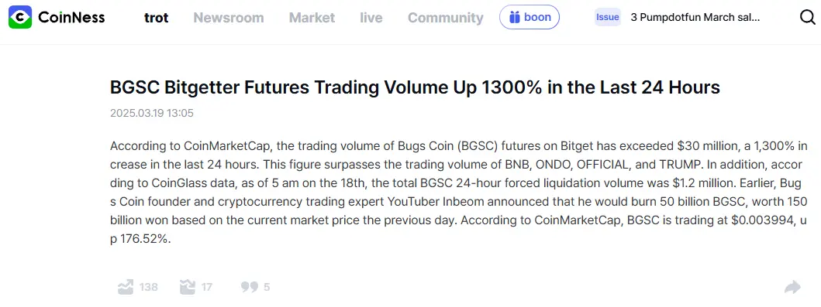Click the CoinNess wordmark text
The width and height of the screenshot is (821, 307).
pyautogui.click(x=72, y=17)
